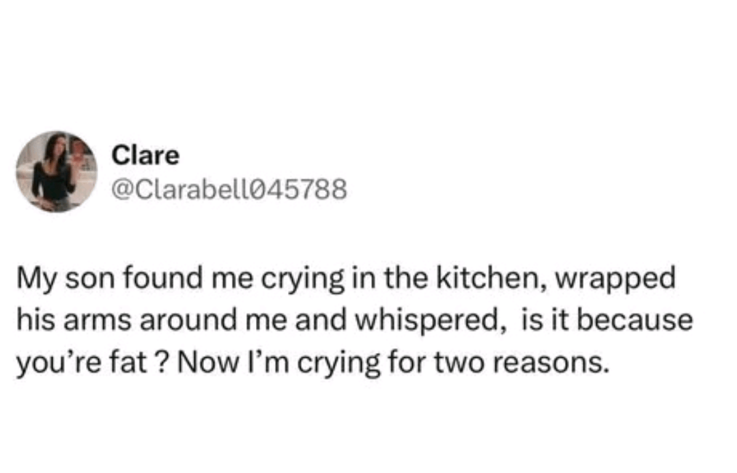The width and height of the screenshot is (737, 473).
Task: Open the Clare display name link
Action: coord(145,156)
